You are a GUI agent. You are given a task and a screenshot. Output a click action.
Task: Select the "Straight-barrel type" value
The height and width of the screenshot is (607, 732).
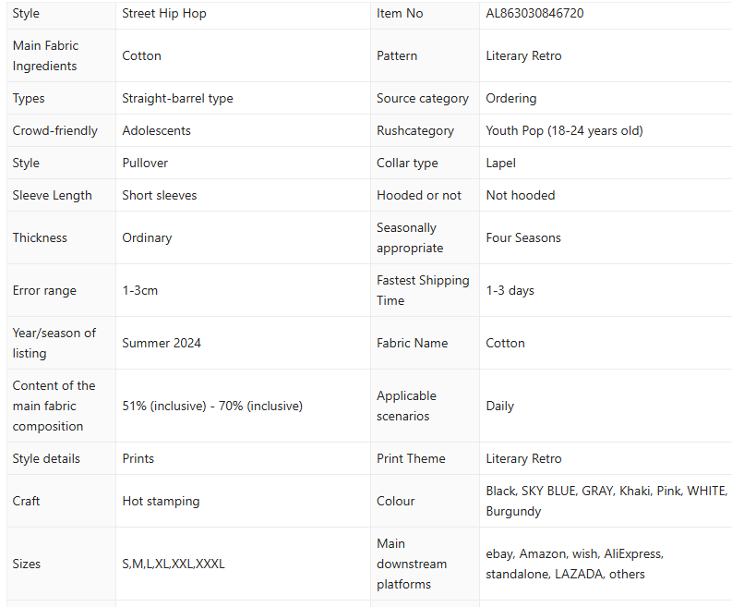177,98
